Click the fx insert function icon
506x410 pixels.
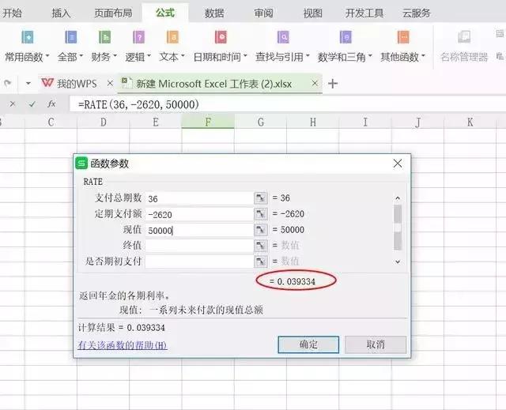pyautogui.click(x=51, y=103)
